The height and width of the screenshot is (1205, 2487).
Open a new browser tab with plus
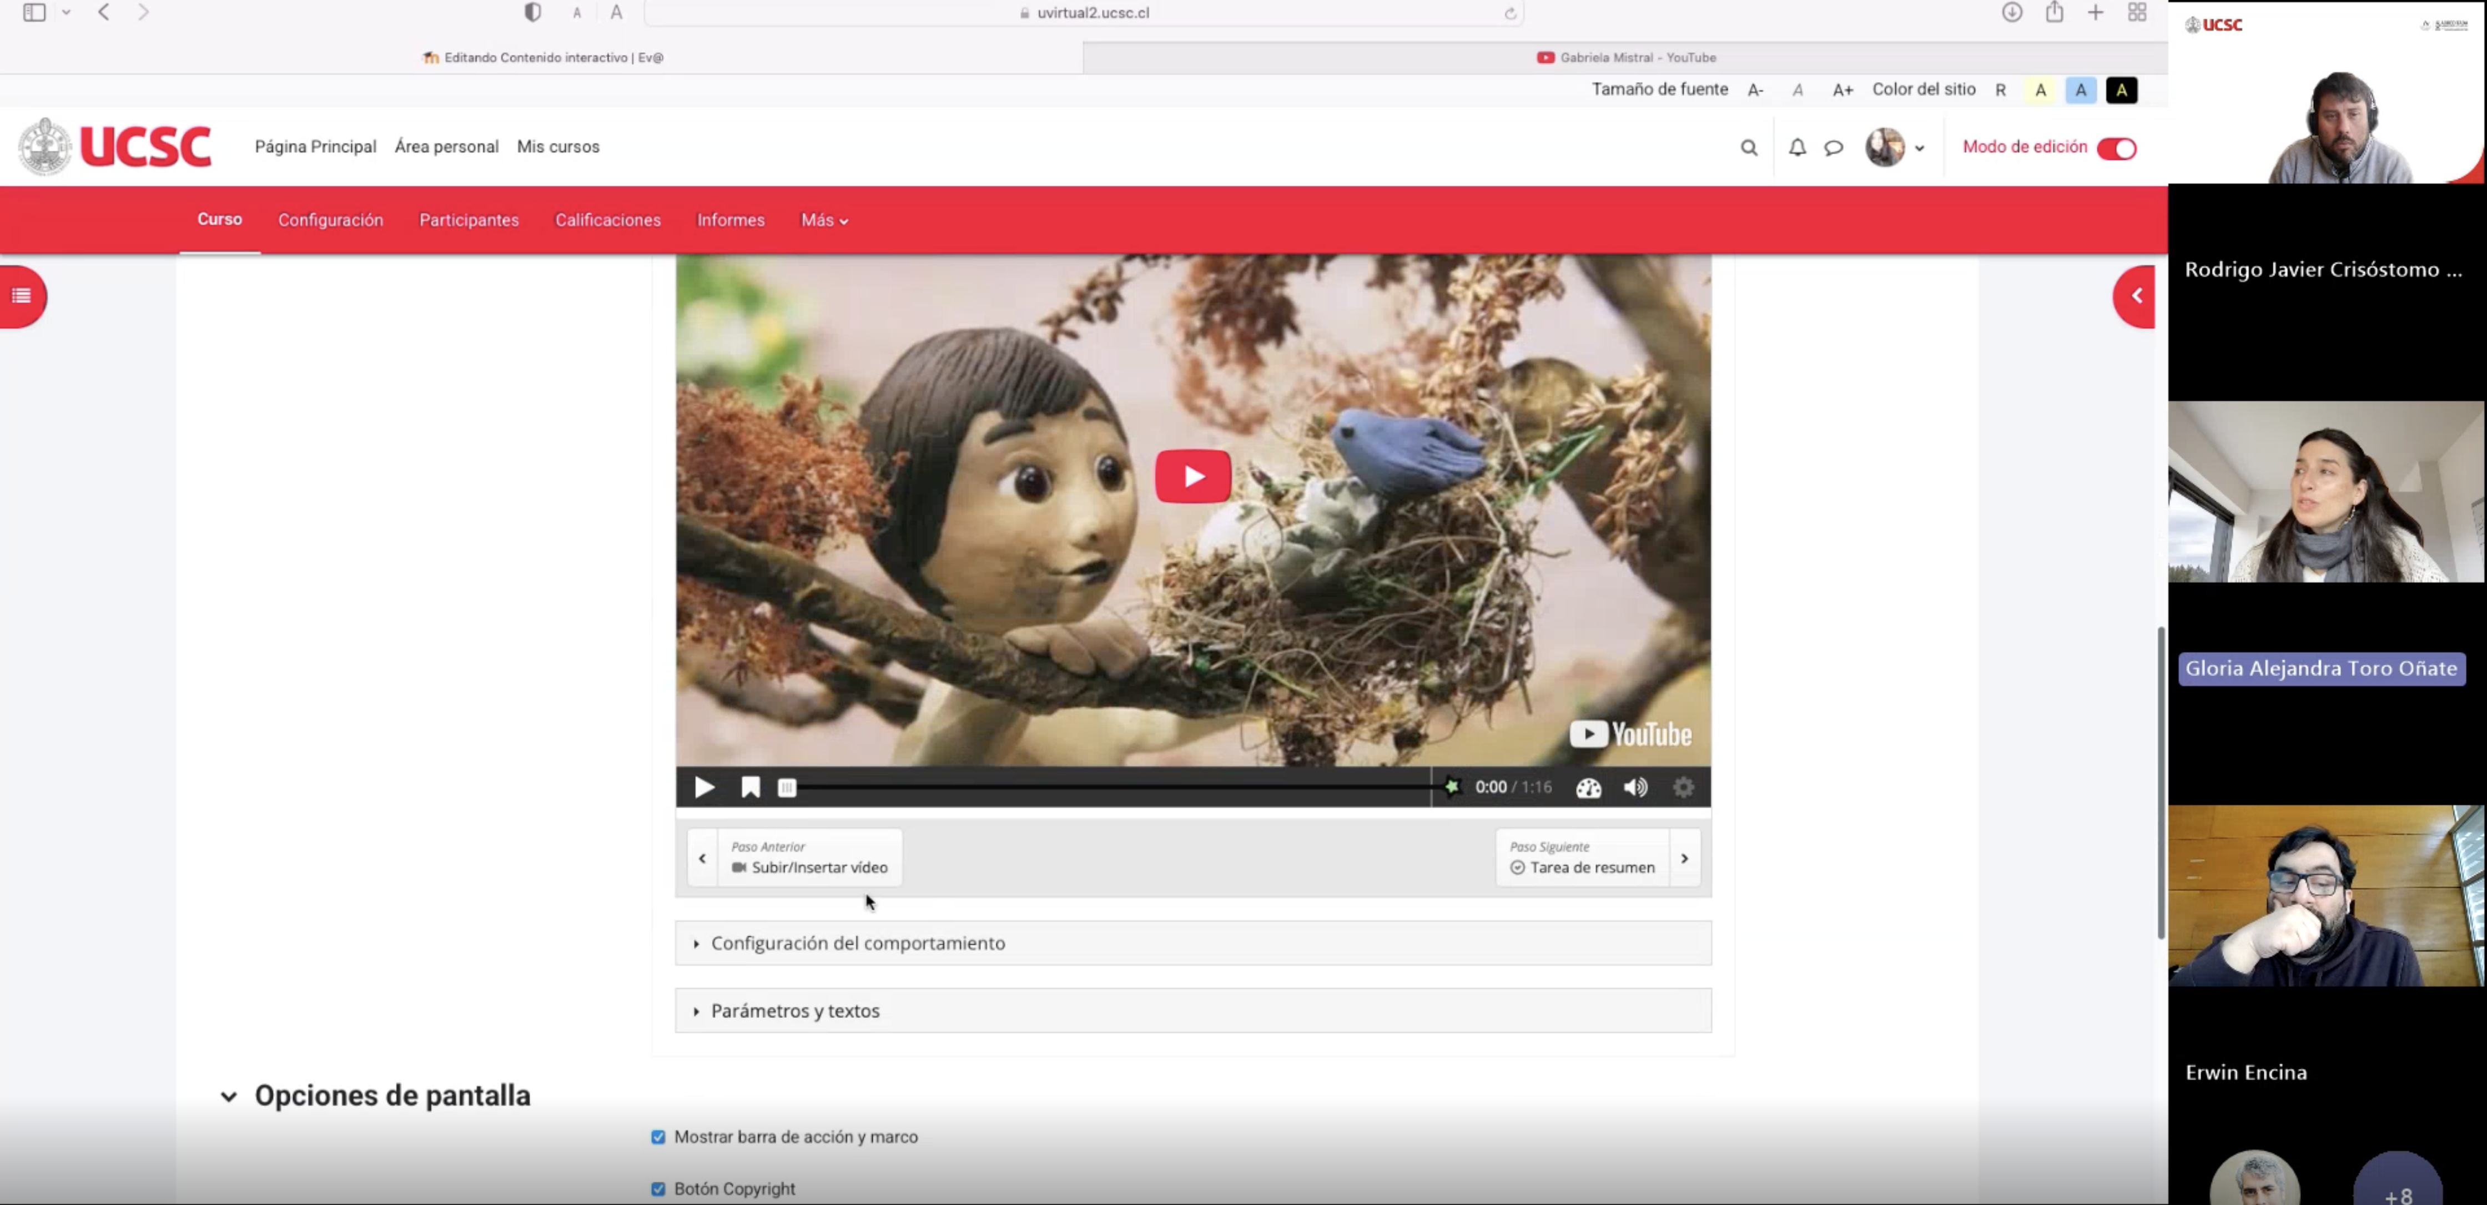(2095, 13)
